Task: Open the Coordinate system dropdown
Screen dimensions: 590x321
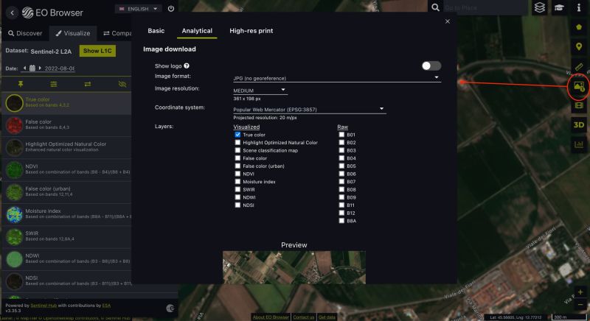Action: tap(309, 109)
